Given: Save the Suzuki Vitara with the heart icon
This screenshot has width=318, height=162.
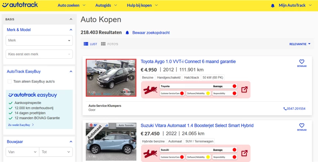Looking at the screenshot, I should (302, 125).
